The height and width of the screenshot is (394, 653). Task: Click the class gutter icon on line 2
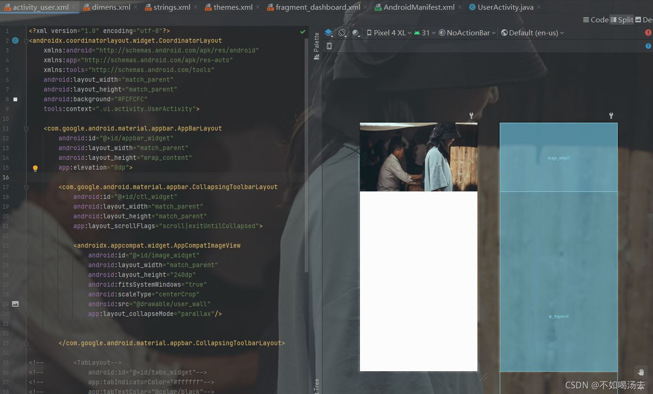click(x=15, y=40)
